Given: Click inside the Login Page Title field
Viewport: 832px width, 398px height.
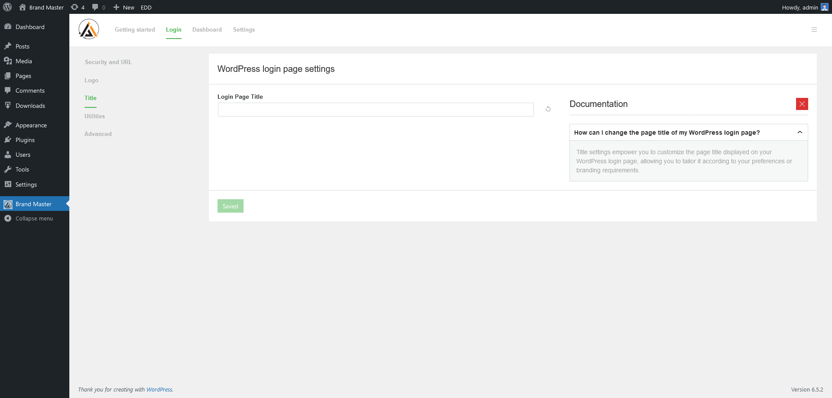Looking at the screenshot, I should coord(375,109).
